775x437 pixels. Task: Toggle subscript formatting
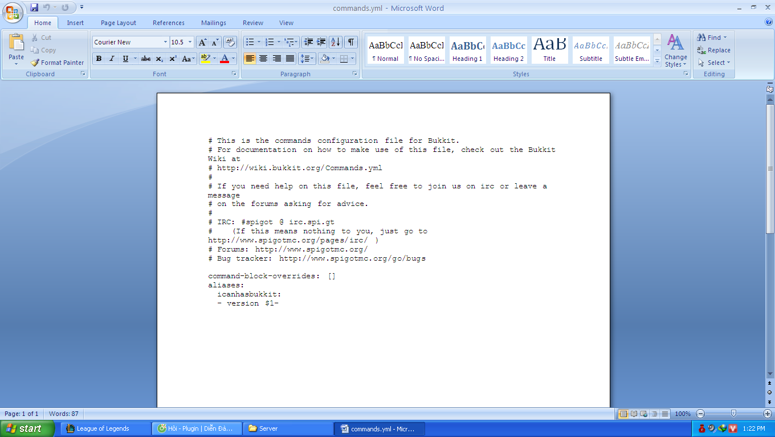[x=160, y=59]
